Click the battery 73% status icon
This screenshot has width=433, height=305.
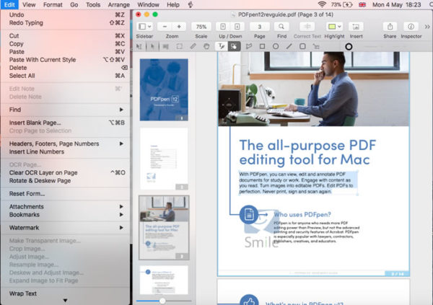[342, 5]
